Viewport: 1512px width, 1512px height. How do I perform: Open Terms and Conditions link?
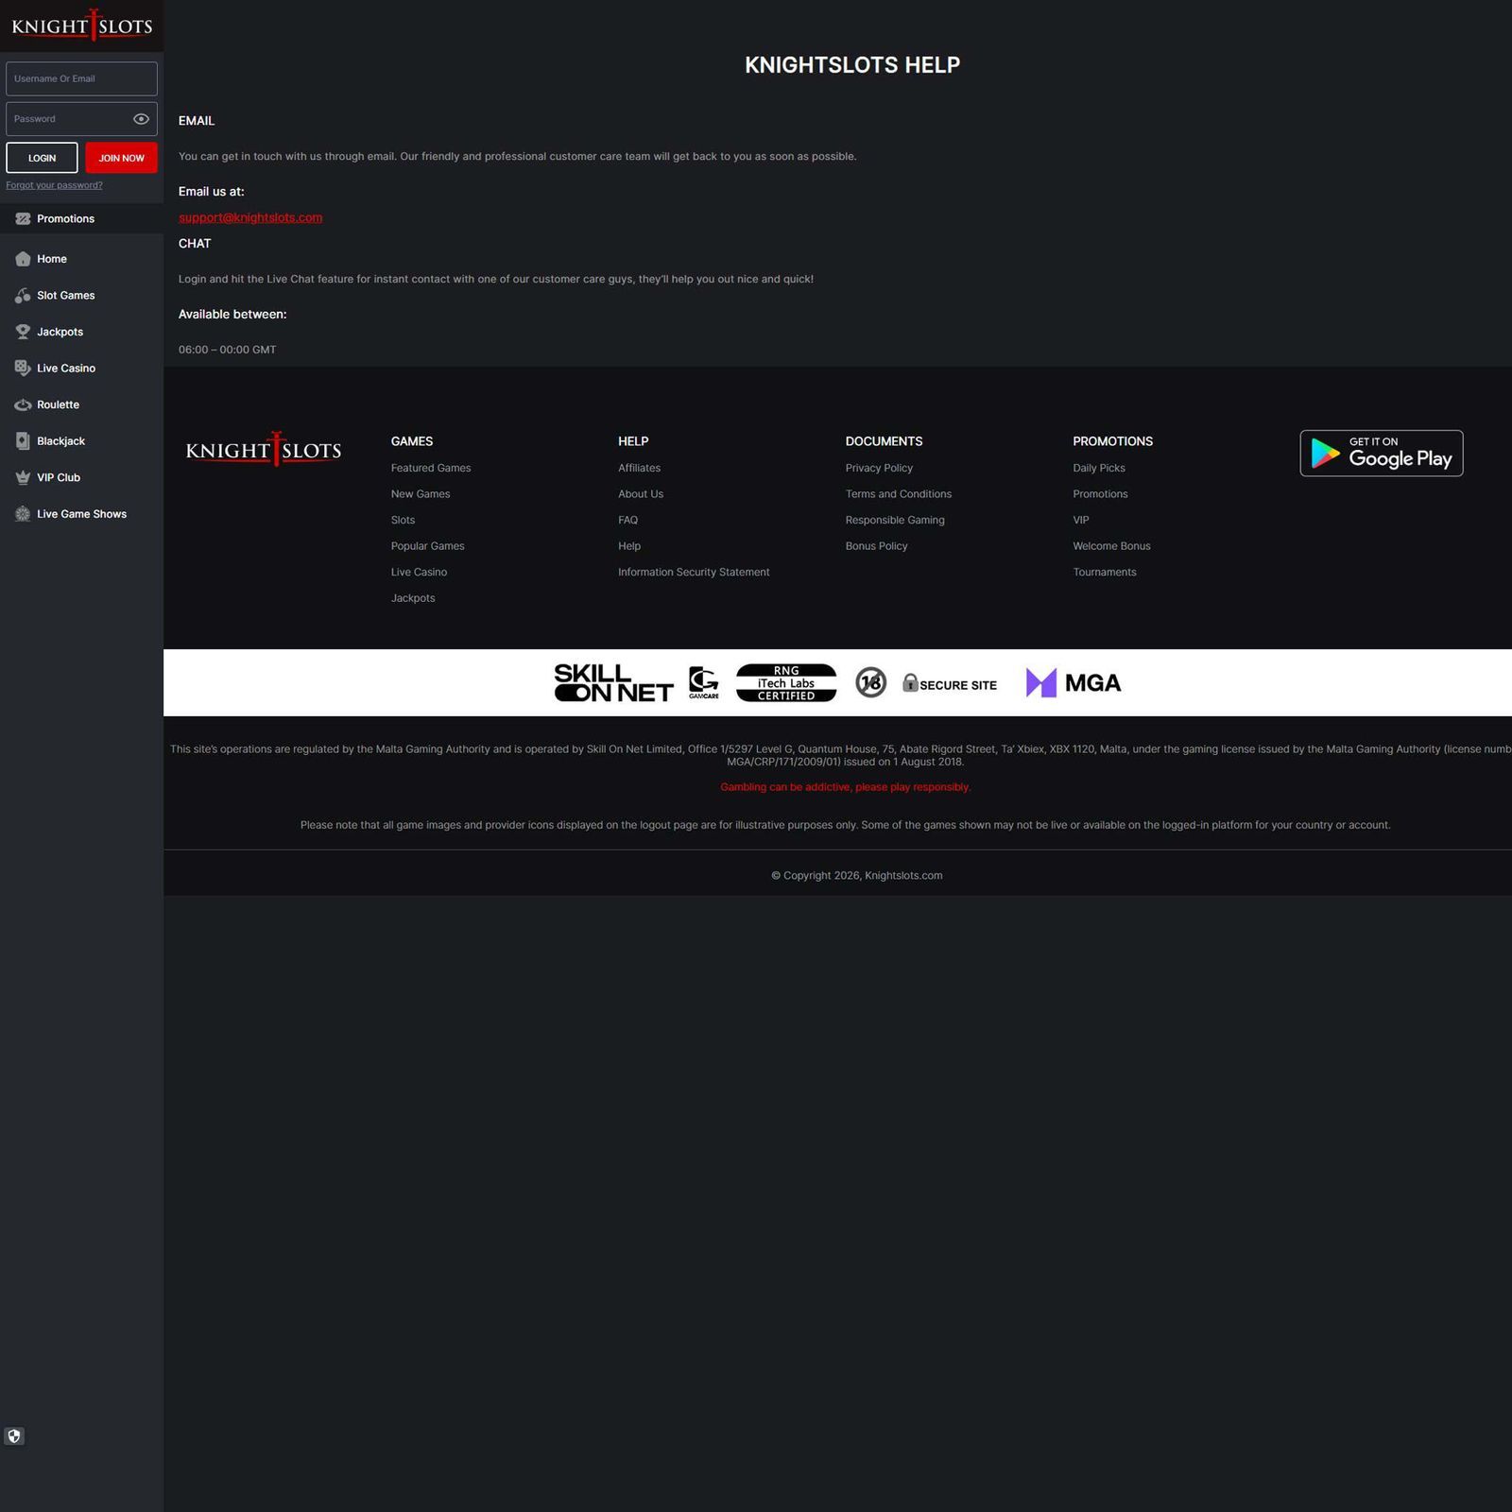tap(899, 494)
